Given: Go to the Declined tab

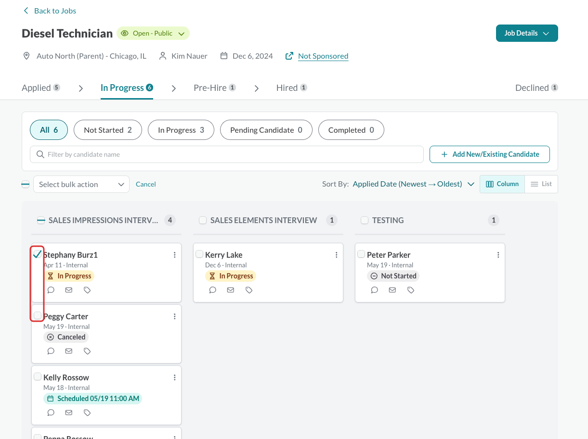Looking at the screenshot, I should [536, 88].
